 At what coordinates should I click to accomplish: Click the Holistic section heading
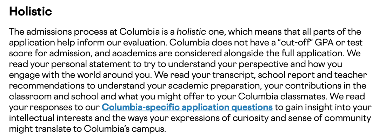31,11
